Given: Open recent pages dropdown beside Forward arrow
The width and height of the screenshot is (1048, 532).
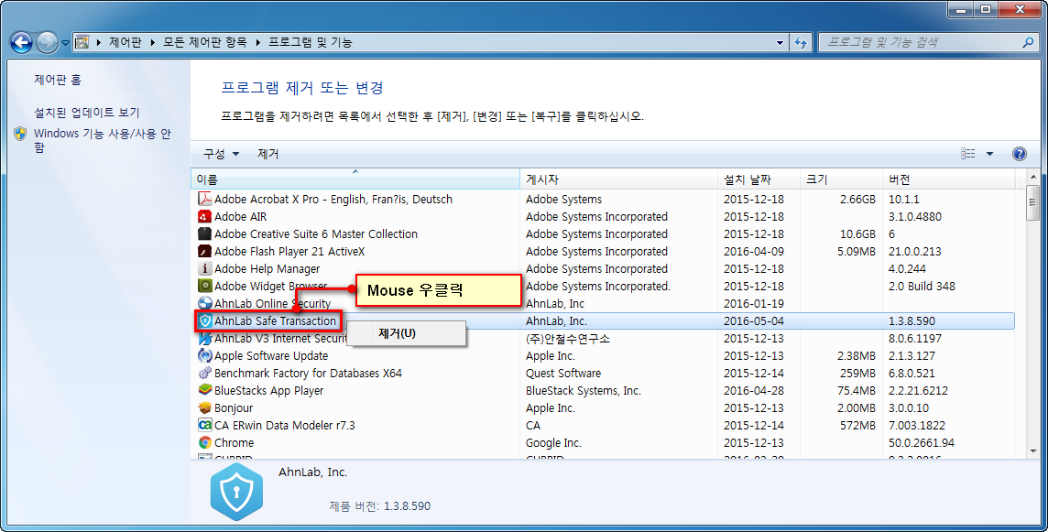Looking at the screenshot, I should tap(65, 43).
